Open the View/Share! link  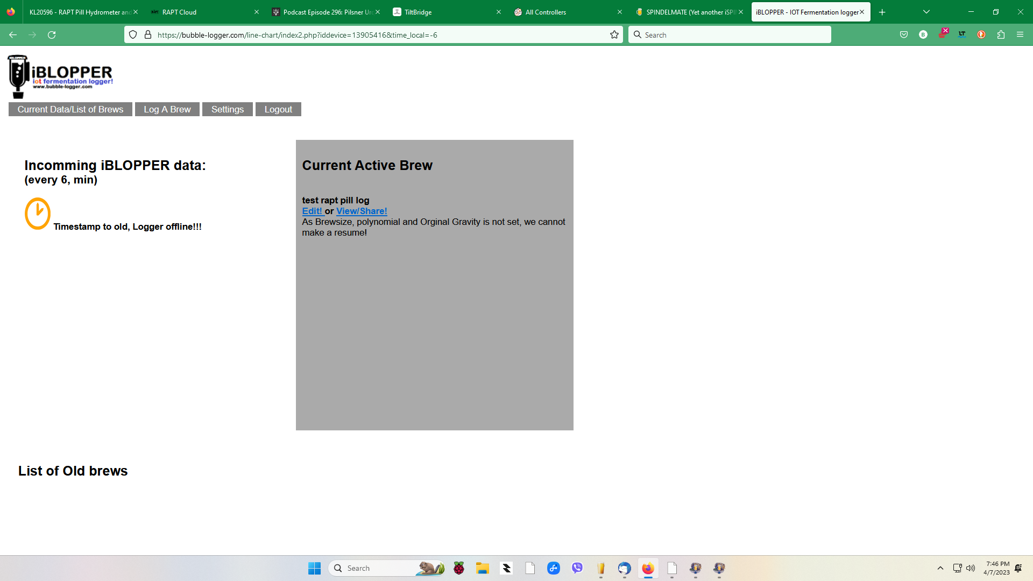(362, 211)
